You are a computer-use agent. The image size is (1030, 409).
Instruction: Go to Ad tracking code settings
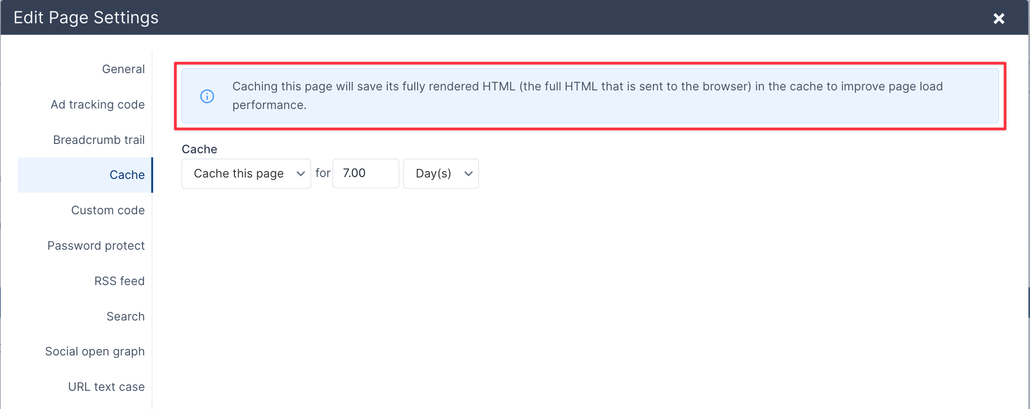click(x=97, y=104)
